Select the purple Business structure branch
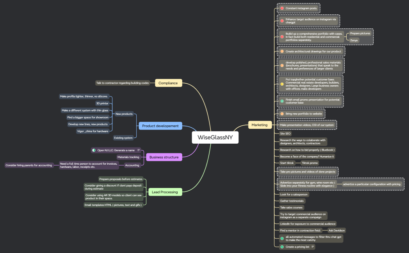This screenshot has height=253, width=409. pyautogui.click(x=164, y=157)
